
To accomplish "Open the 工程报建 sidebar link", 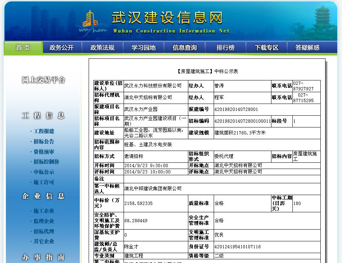I will [x=44, y=131].
